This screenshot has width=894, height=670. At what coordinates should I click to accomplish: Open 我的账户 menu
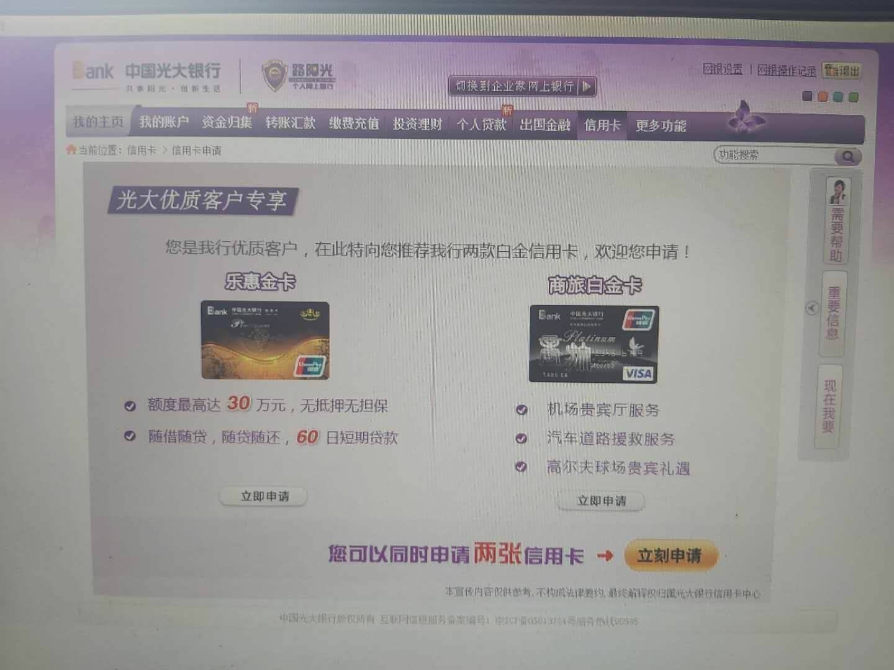click(x=164, y=122)
